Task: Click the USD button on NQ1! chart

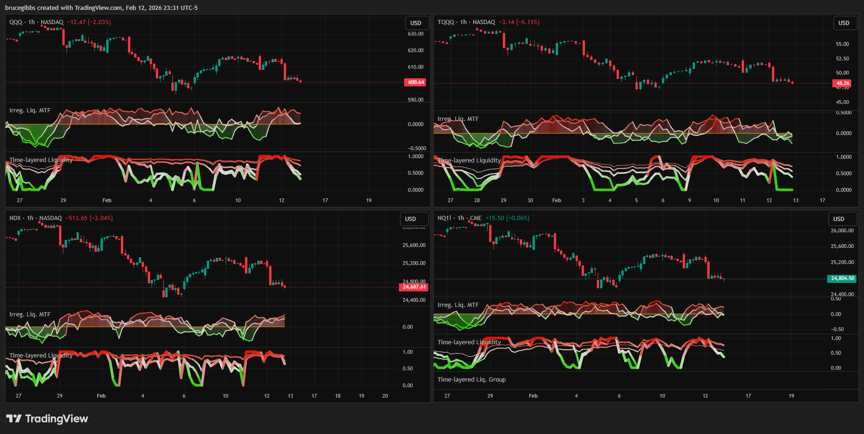Action: (839, 219)
